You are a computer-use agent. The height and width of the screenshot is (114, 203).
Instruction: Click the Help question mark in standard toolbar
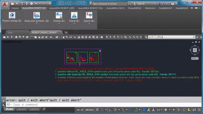(x=102, y=37)
